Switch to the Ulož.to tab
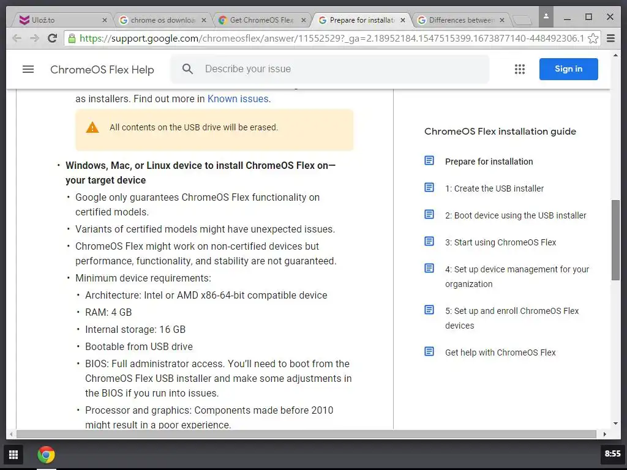The image size is (627, 470). coord(61,20)
